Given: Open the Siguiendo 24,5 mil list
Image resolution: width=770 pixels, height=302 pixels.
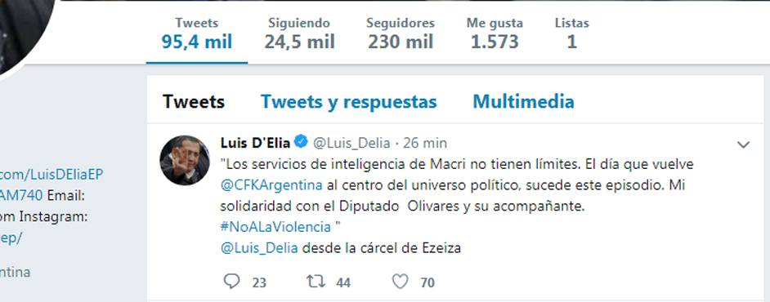Looking at the screenshot, I should coord(299,33).
